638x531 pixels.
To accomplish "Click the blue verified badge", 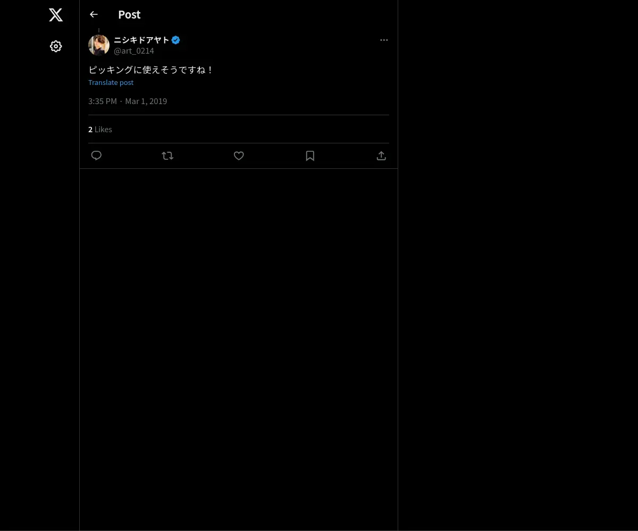I will (x=176, y=40).
